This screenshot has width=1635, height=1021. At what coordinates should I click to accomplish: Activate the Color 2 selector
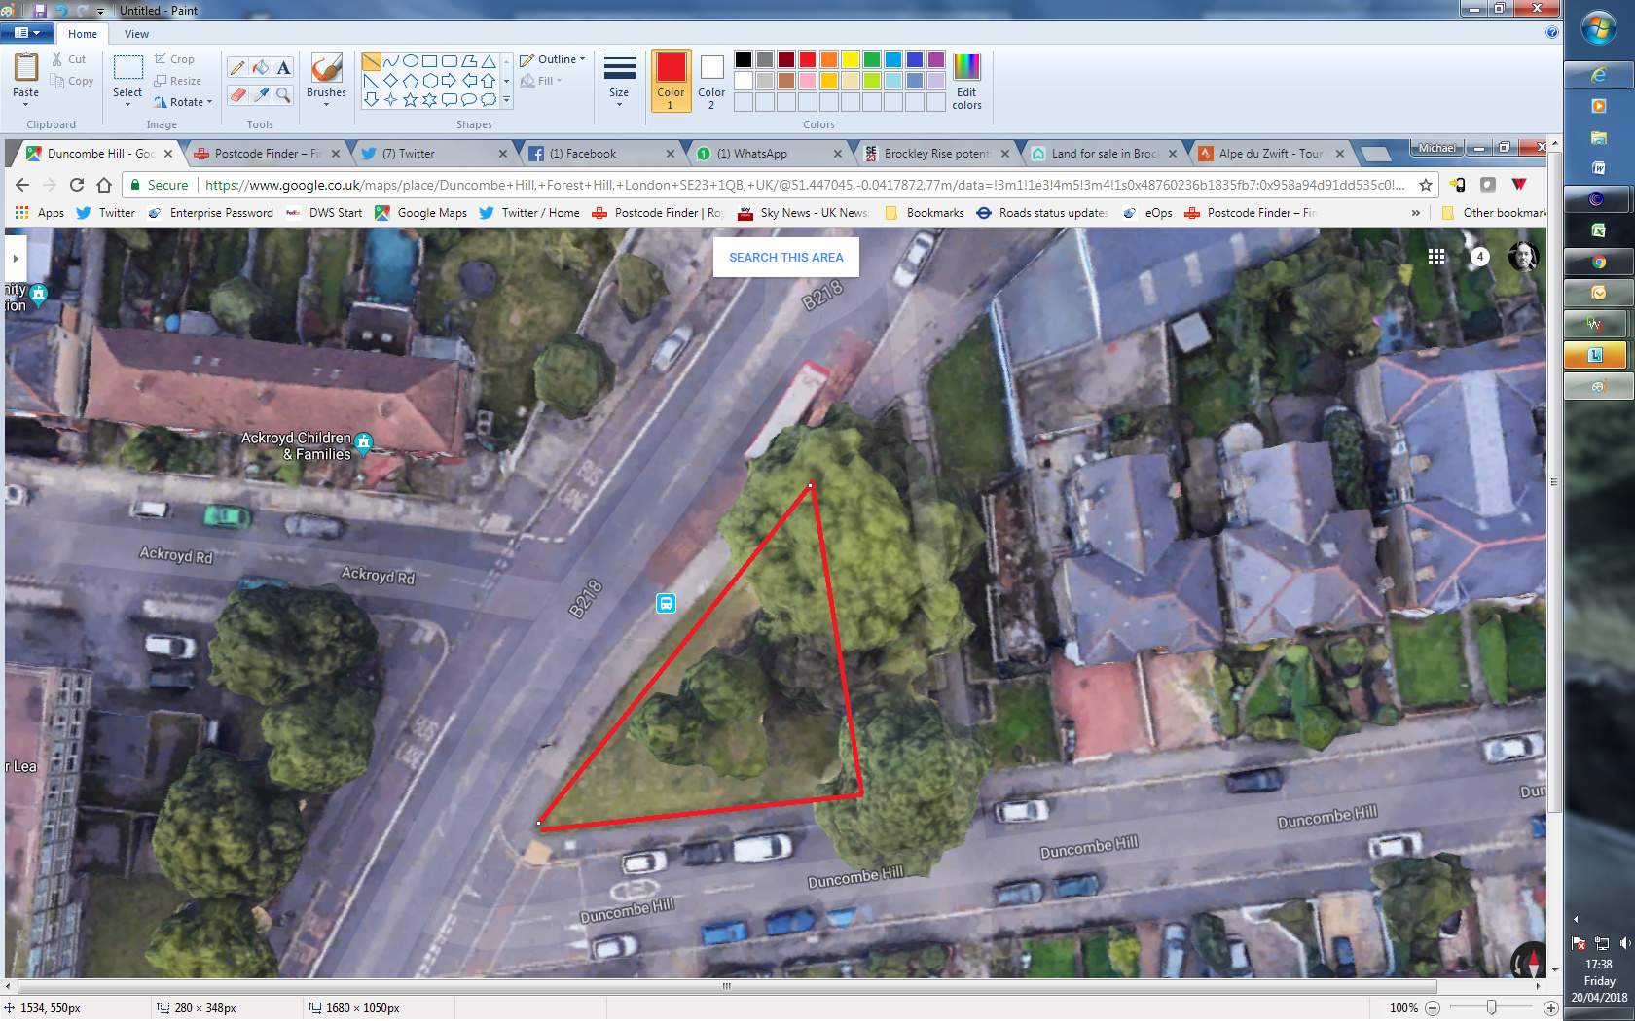[x=711, y=80]
